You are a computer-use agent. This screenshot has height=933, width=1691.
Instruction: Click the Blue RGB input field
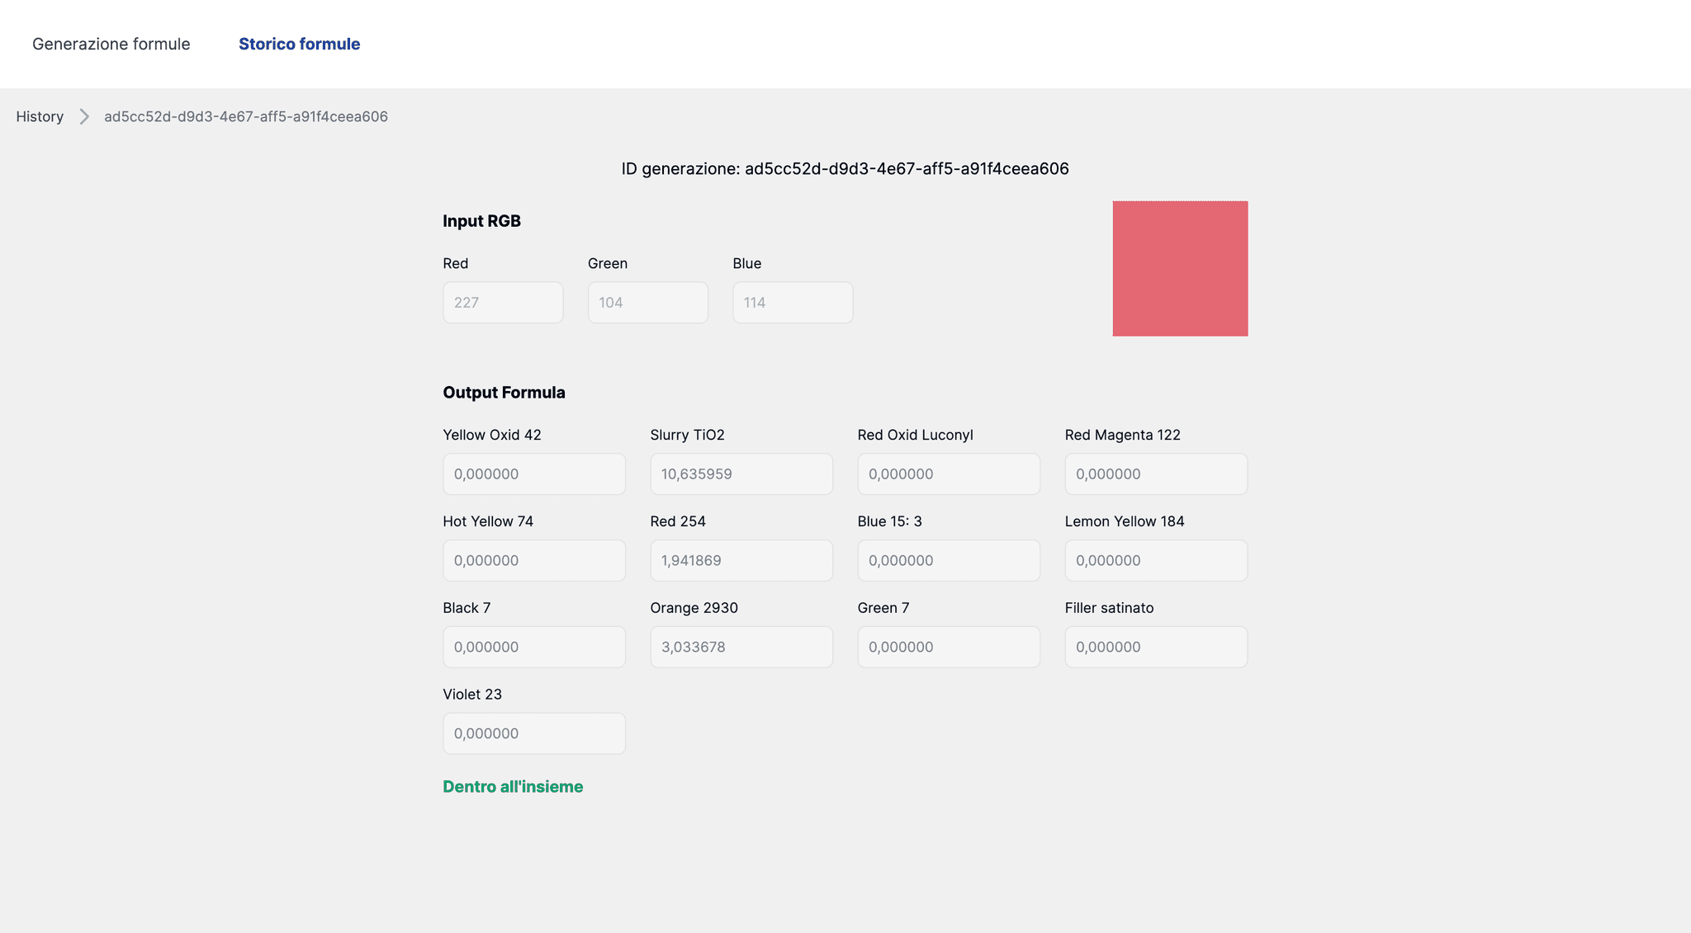tap(792, 303)
